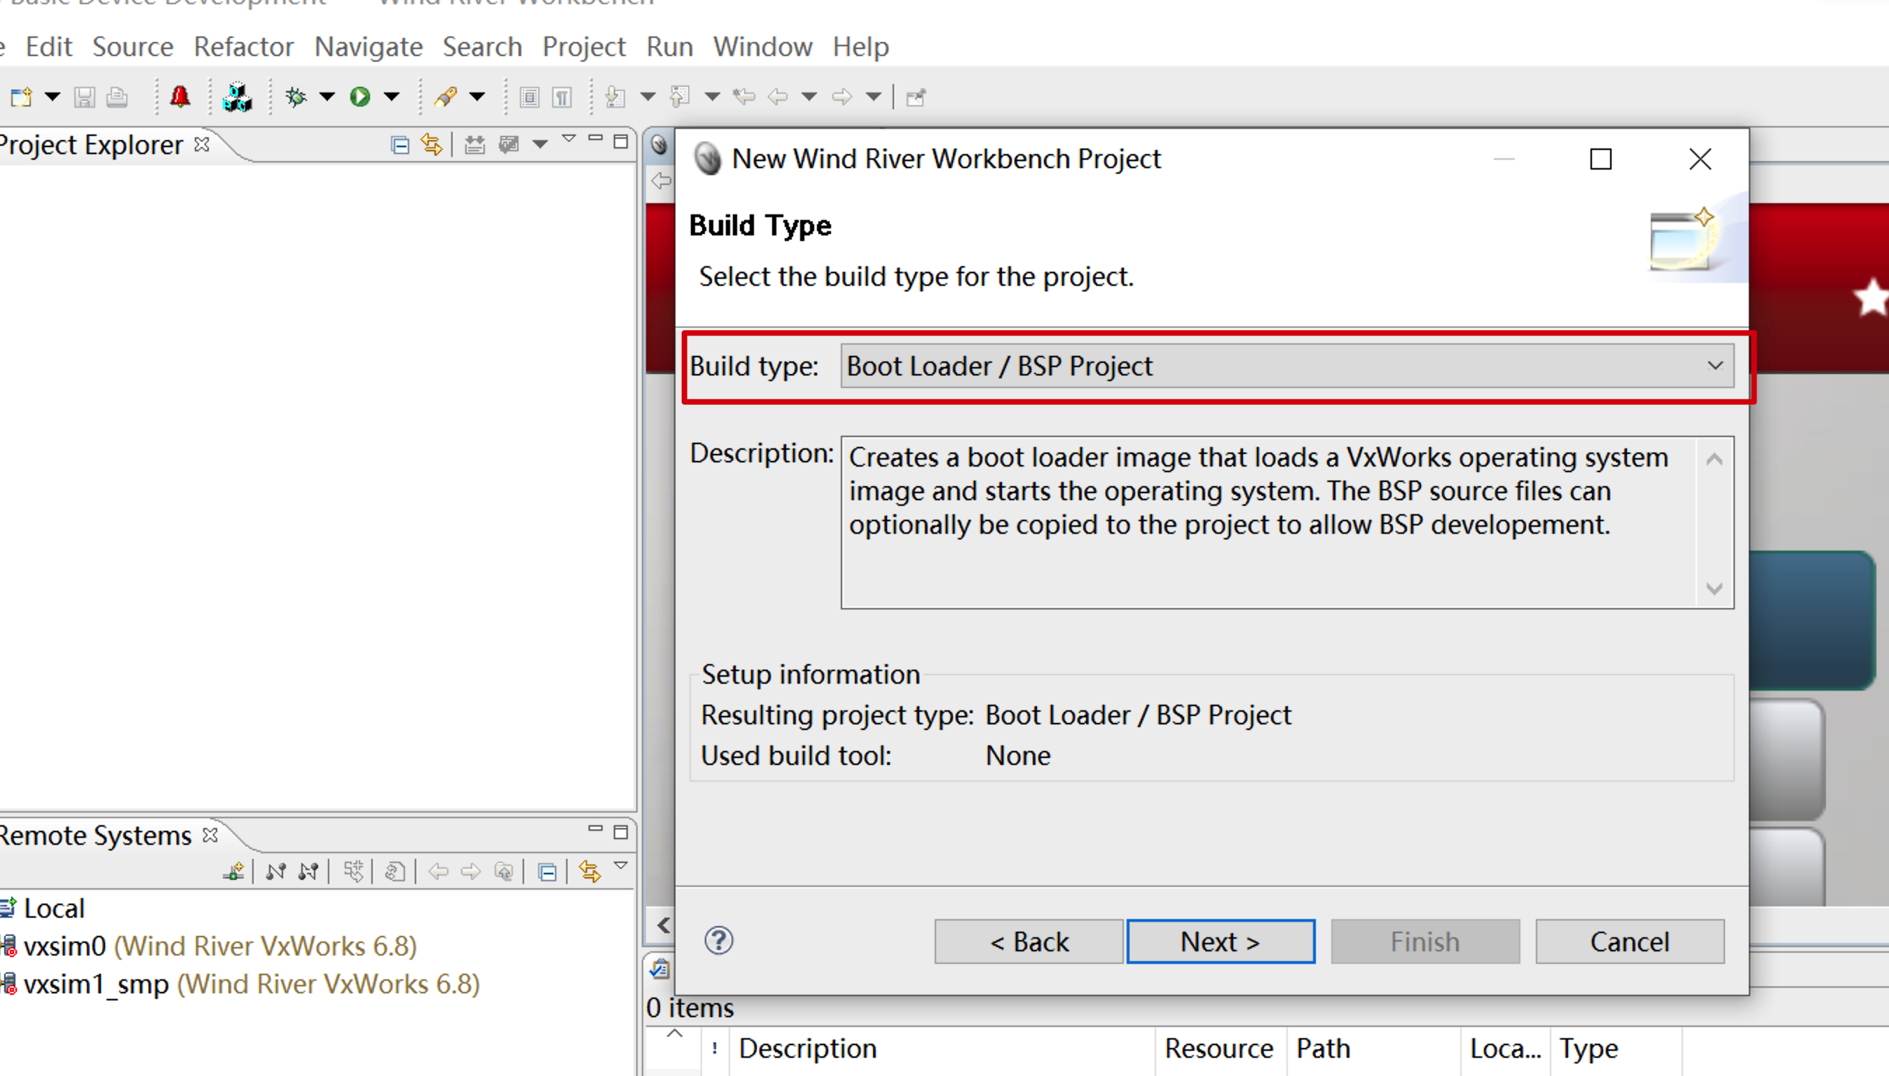Open the Project menu

(x=584, y=46)
